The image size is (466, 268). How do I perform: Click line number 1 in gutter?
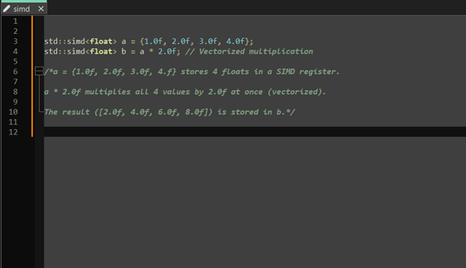(x=15, y=21)
